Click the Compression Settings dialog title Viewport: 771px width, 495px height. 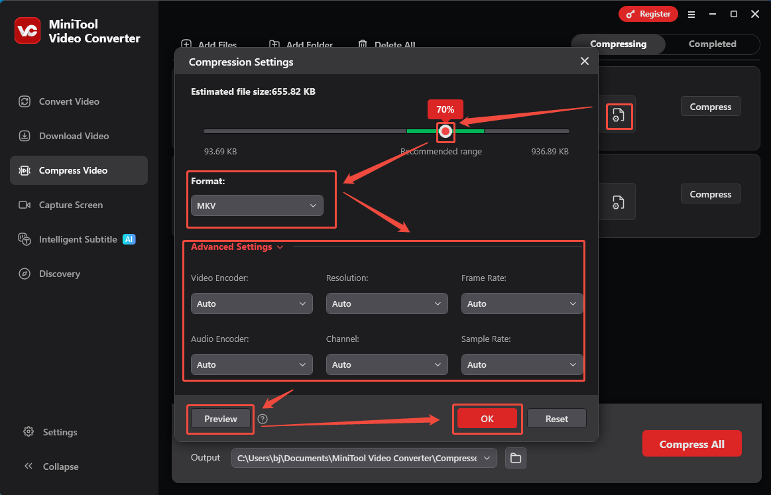pos(241,62)
